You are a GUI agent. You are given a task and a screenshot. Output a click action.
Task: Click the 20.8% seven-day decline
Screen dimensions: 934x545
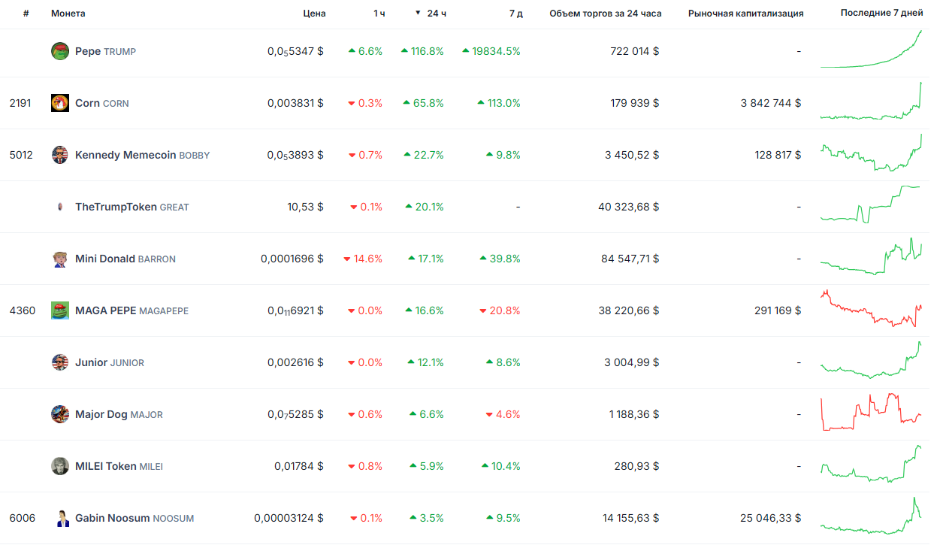coord(500,310)
